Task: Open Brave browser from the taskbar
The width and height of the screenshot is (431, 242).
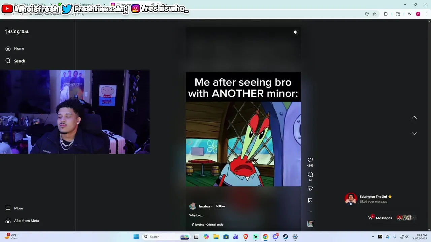Action: pyautogui.click(x=246, y=237)
